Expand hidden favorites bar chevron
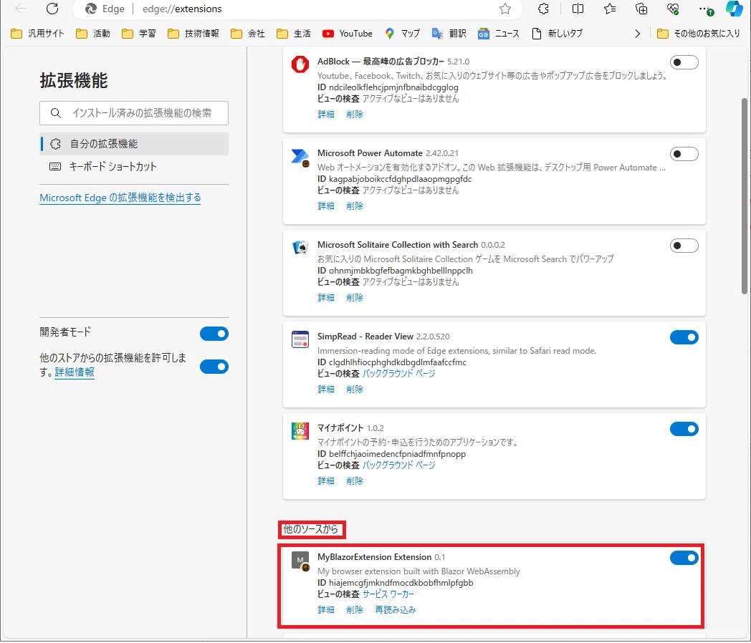 pyautogui.click(x=637, y=34)
